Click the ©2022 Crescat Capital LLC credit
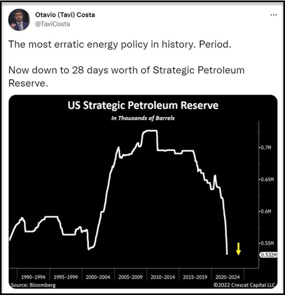This screenshot has width=285, height=295. [x=244, y=285]
